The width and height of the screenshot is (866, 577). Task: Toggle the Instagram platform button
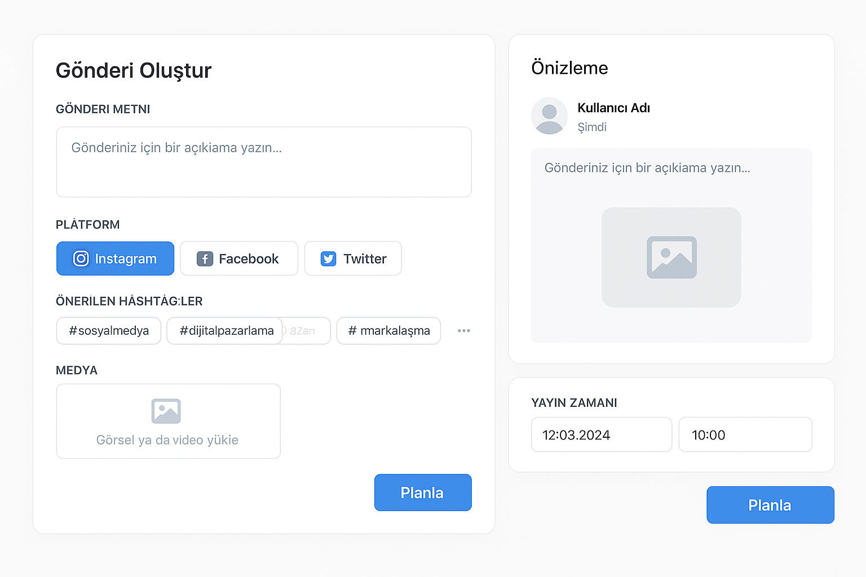coord(115,259)
